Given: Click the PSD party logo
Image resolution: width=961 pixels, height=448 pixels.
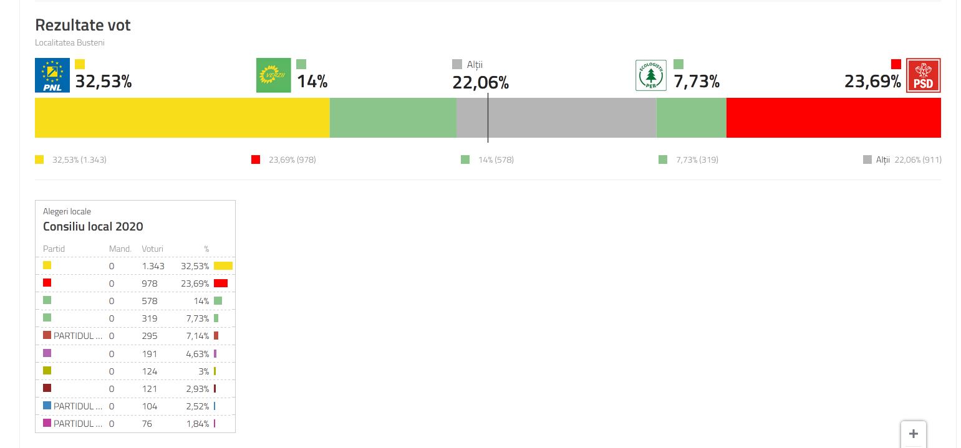Looking at the screenshot, I should click(x=923, y=75).
